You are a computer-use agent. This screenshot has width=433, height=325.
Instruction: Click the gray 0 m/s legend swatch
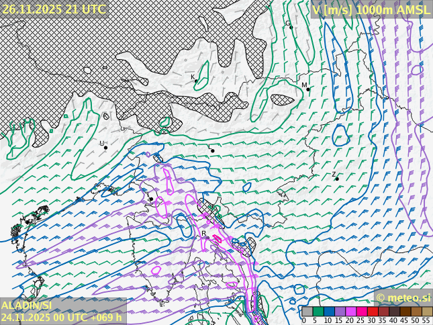pos(307,312)
